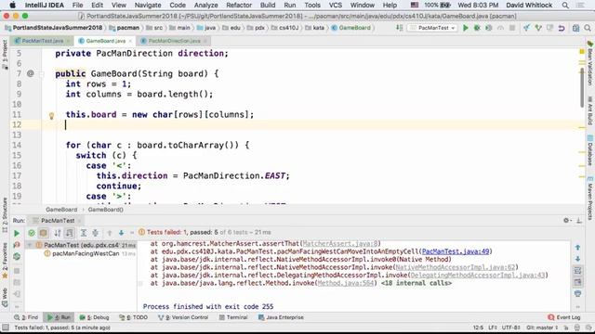This screenshot has height=334, width=595.
Task: Open the MatcherAssert.java:8 link
Action: point(340,244)
